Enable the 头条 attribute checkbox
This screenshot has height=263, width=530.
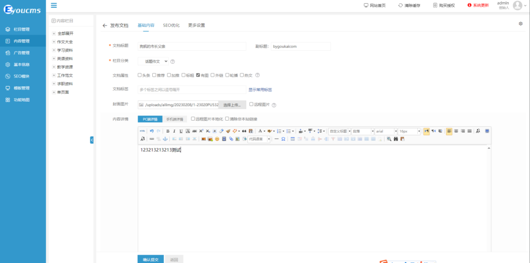[140, 75]
